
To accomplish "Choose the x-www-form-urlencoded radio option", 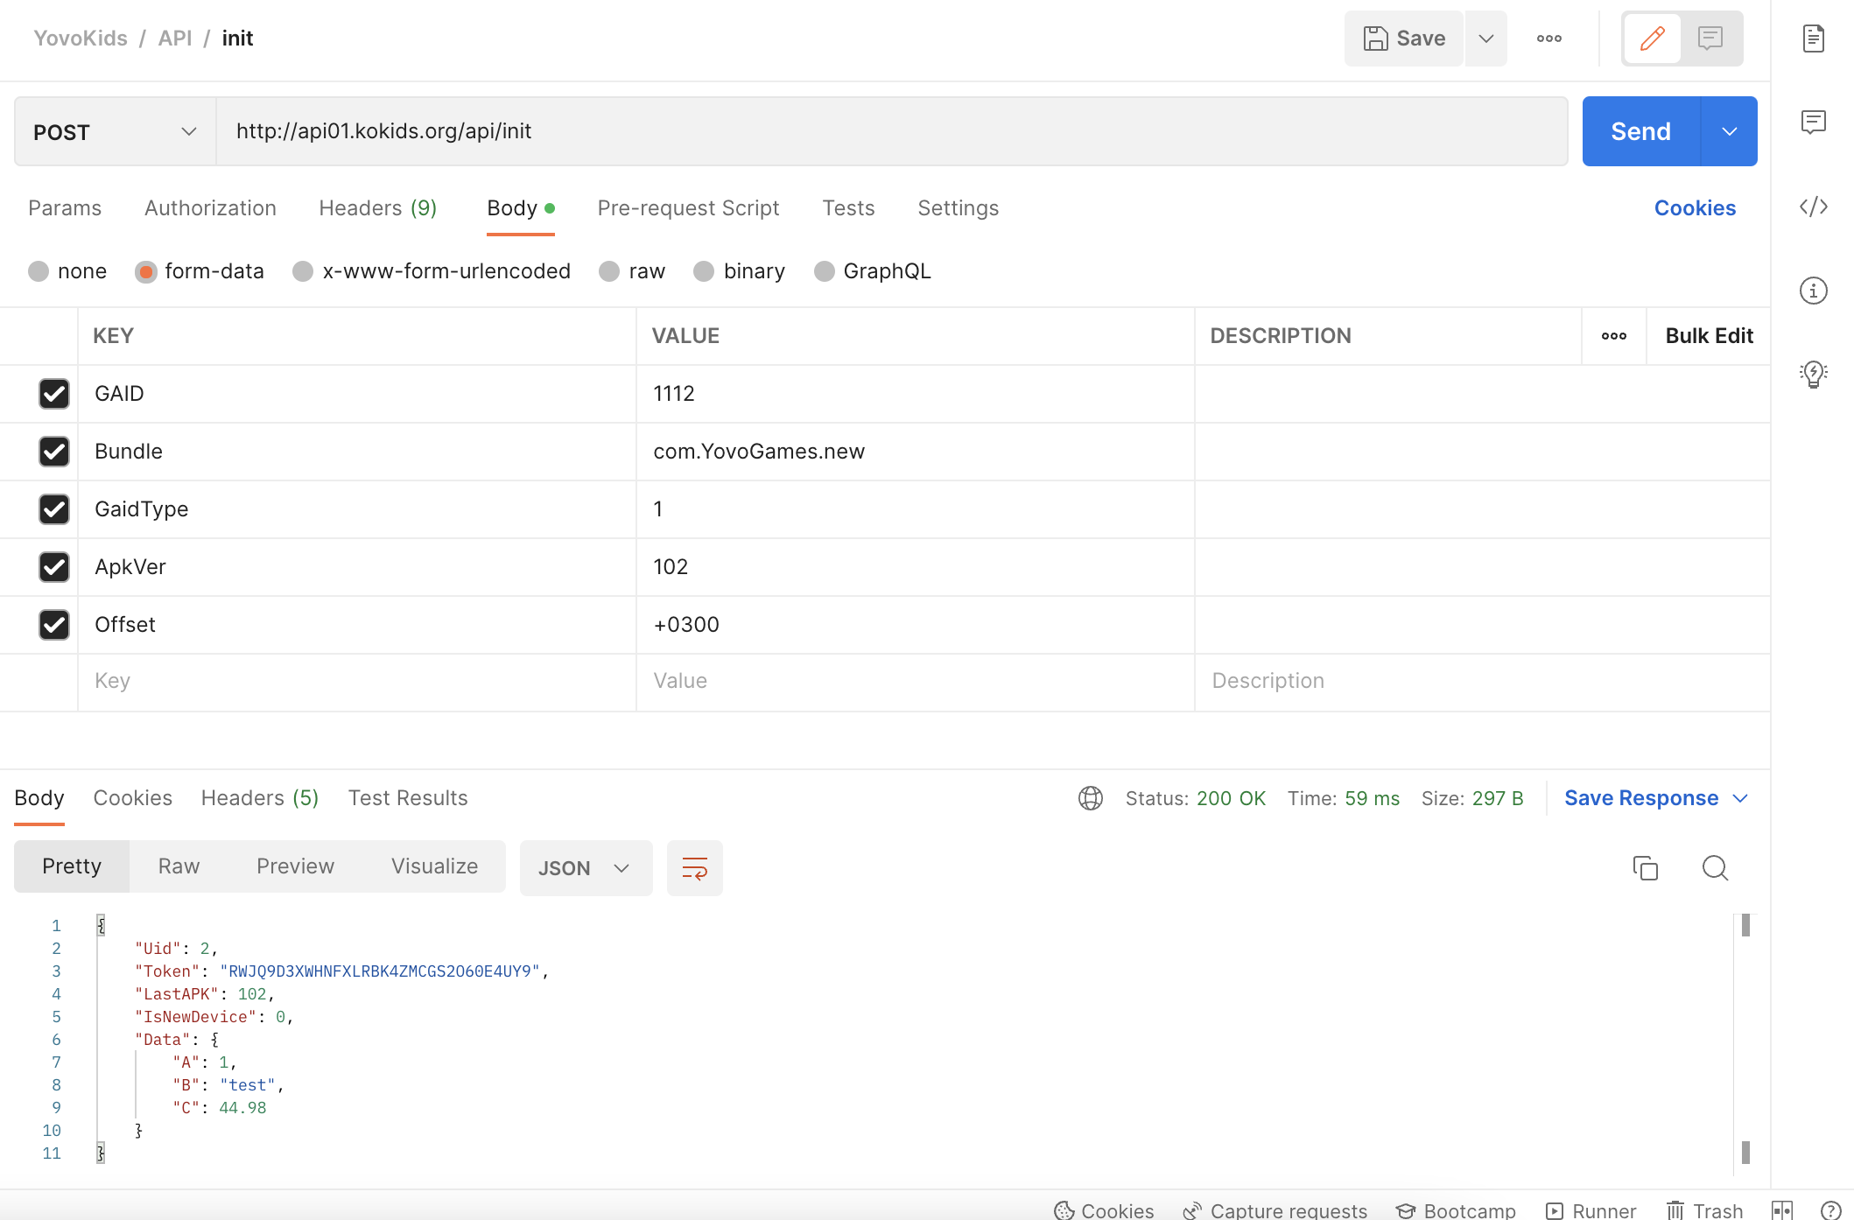I will point(303,271).
